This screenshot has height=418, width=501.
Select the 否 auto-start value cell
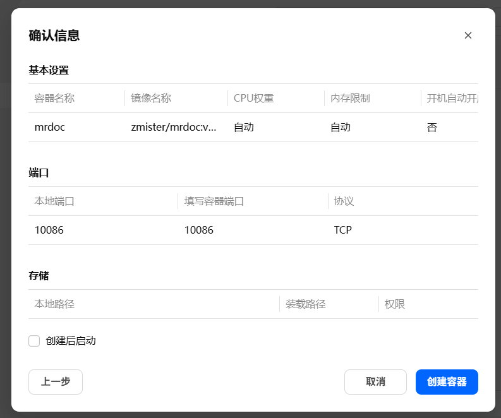(432, 127)
